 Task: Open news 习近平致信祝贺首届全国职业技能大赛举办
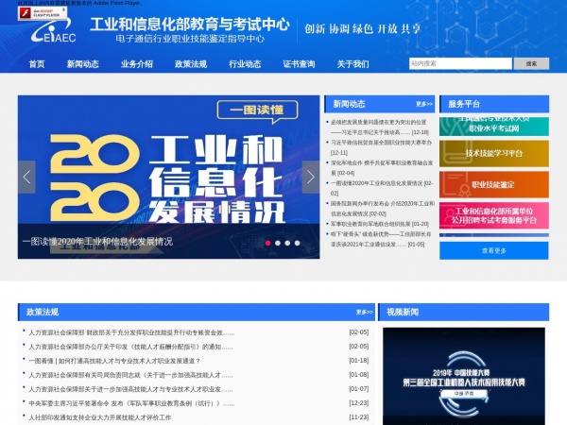[x=382, y=147]
